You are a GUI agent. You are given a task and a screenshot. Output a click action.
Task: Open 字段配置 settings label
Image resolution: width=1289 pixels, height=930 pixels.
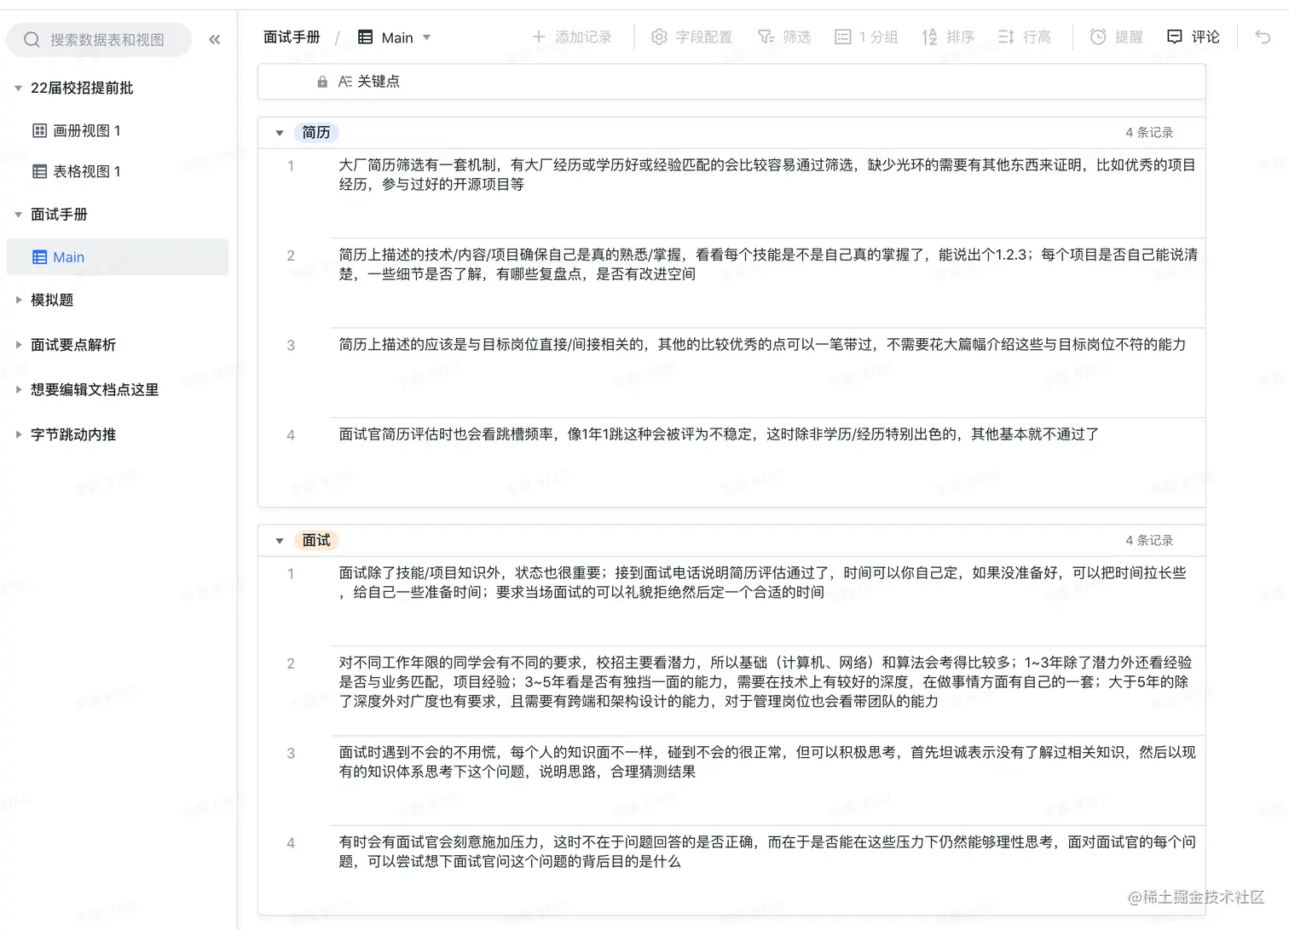(704, 37)
